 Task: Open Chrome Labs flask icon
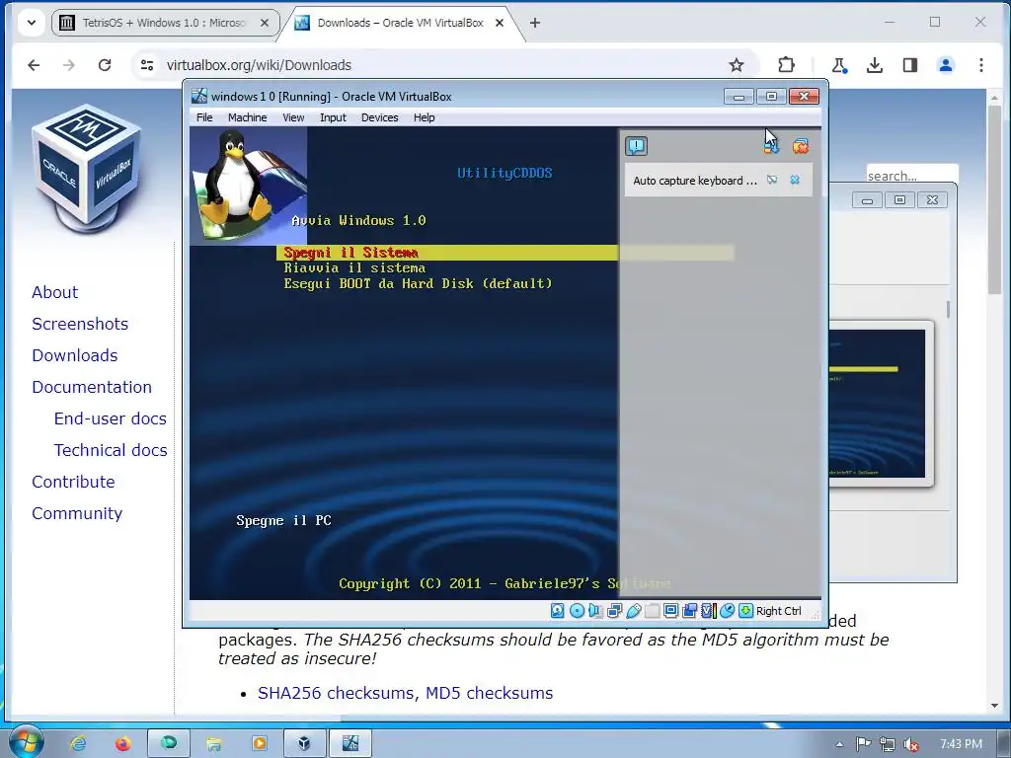click(x=838, y=65)
